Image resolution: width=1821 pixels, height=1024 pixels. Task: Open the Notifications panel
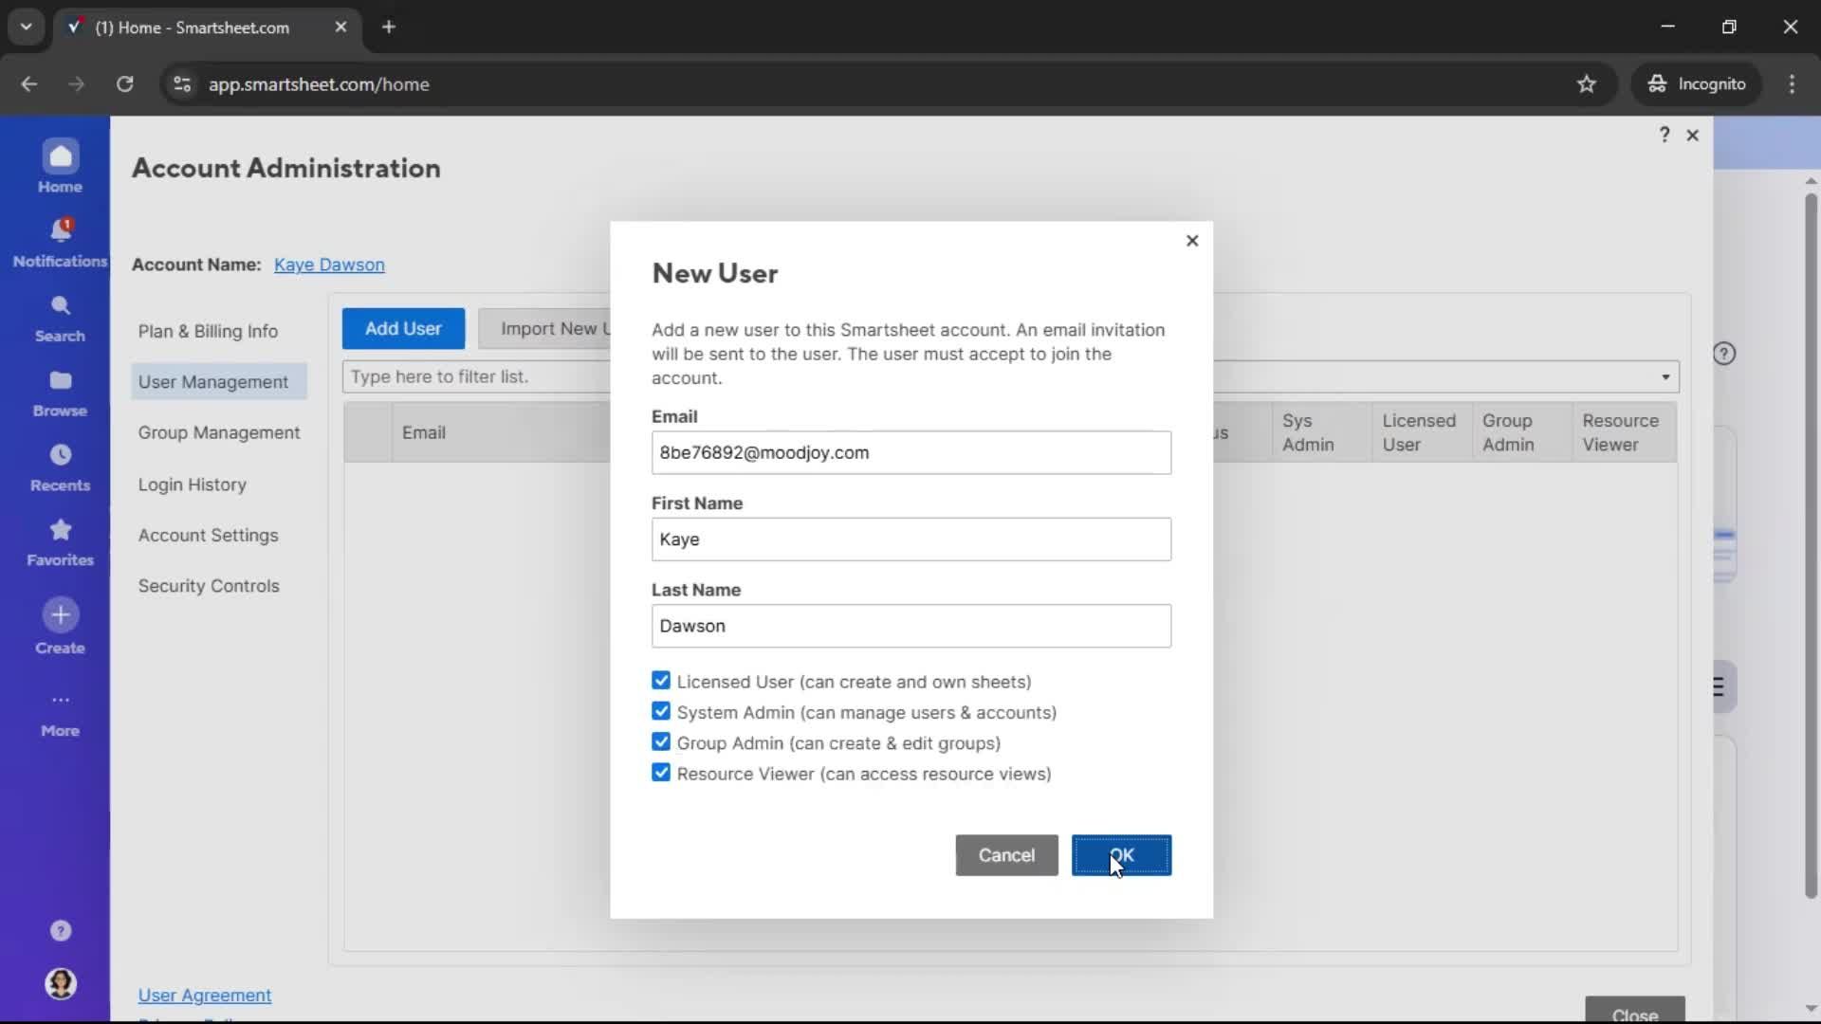point(60,240)
